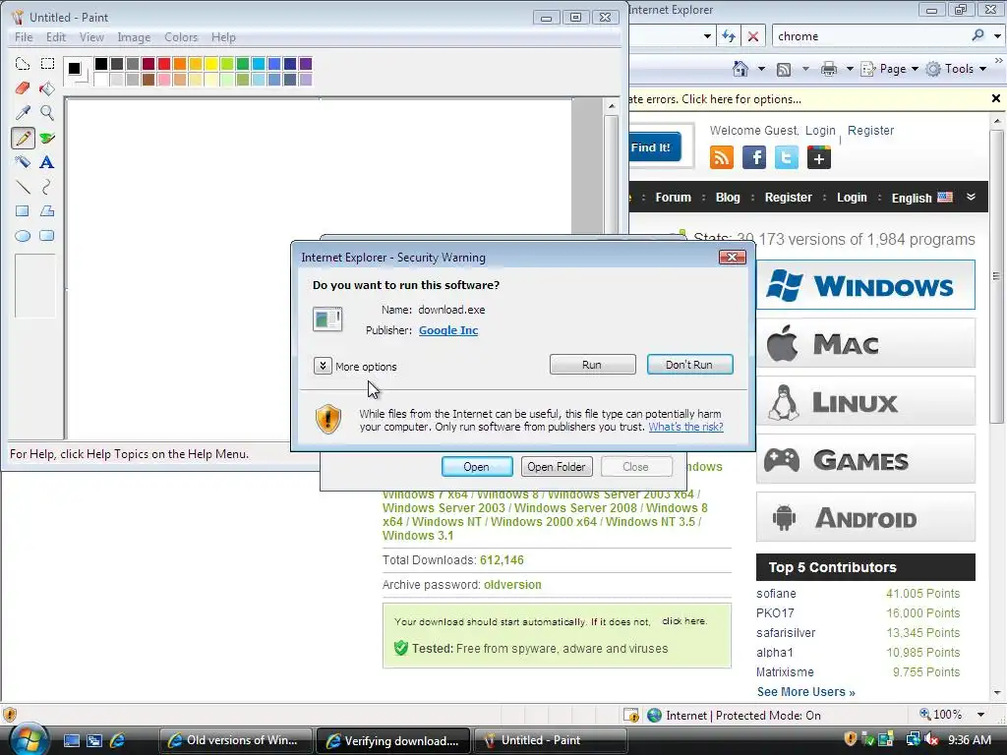1007x755 pixels.
Task: Open the Google Inc publisher link
Action: [x=448, y=330]
